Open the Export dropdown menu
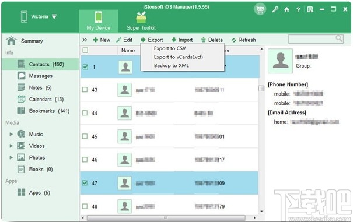This screenshot has height=222, width=353. pos(152,40)
